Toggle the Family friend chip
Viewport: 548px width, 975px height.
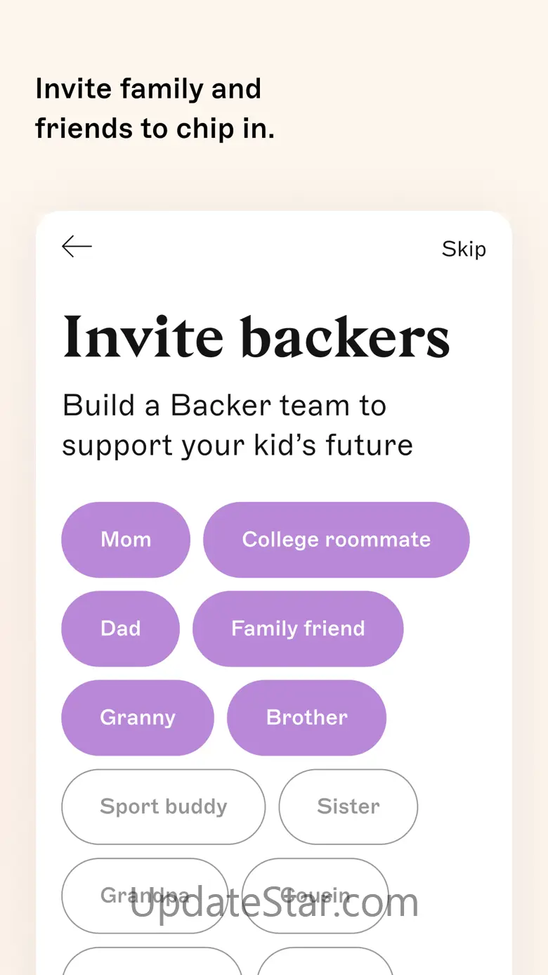298,628
